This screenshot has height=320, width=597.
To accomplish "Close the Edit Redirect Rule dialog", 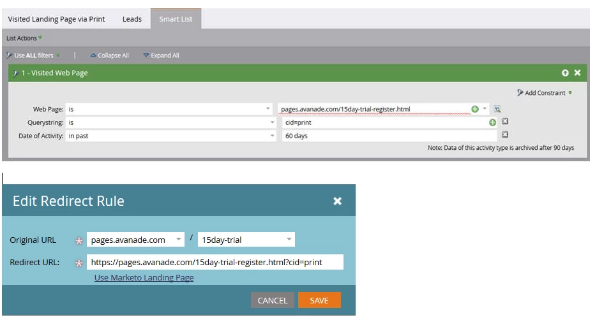I will click(x=337, y=201).
